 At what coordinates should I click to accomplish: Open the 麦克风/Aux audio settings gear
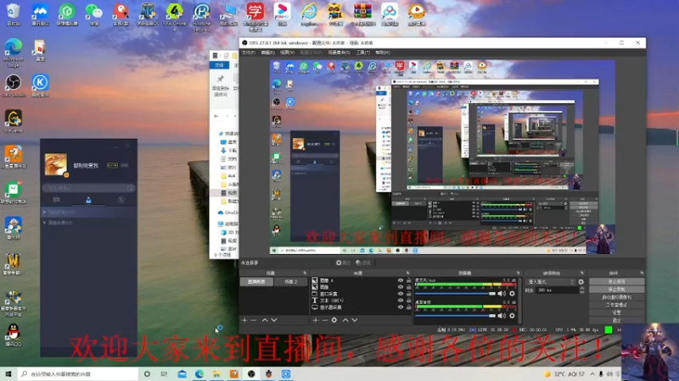pyautogui.click(x=513, y=294)
